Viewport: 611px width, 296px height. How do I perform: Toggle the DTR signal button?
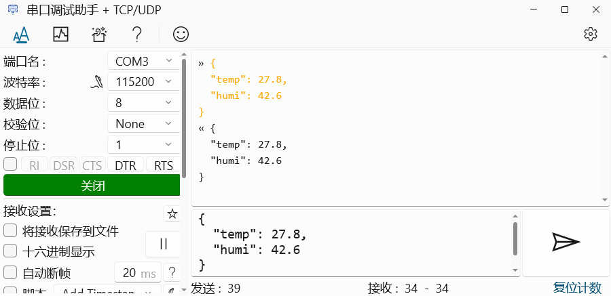pos(126,165)
